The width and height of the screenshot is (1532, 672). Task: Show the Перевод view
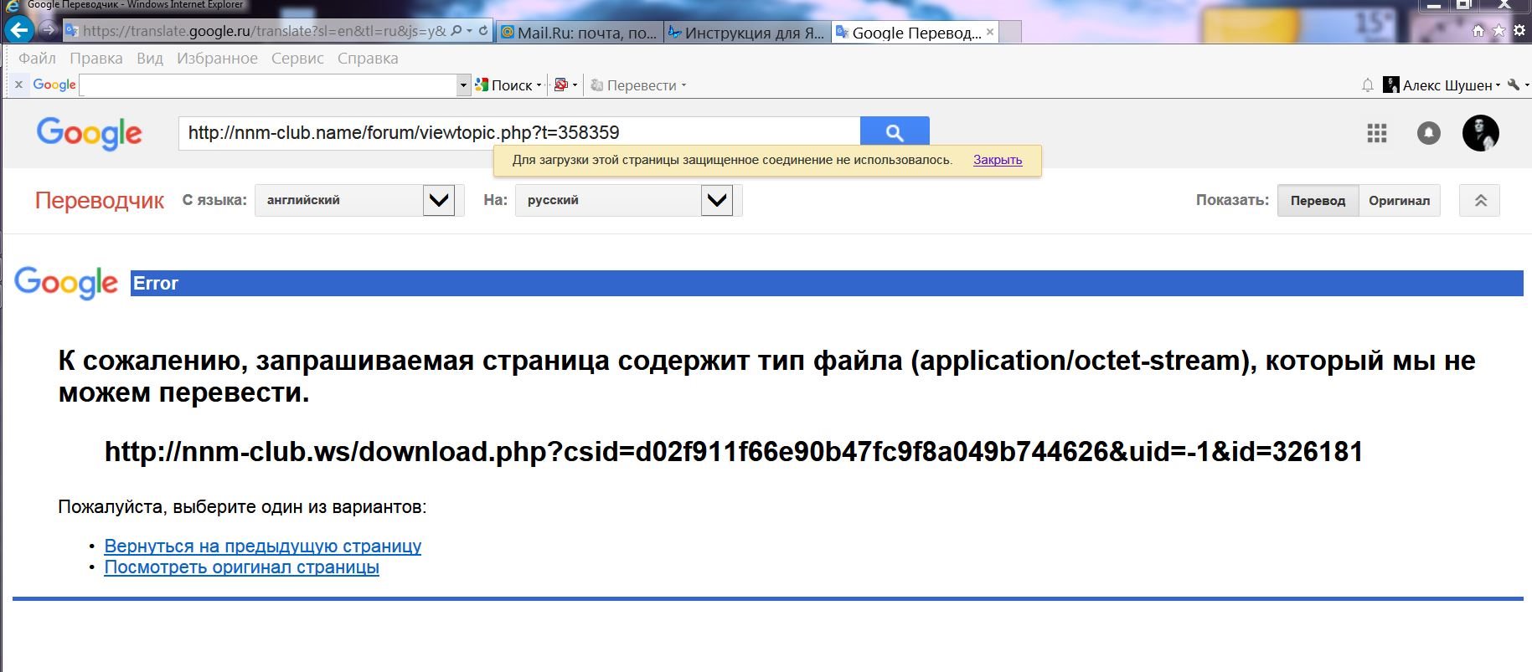pos(1318,201)
